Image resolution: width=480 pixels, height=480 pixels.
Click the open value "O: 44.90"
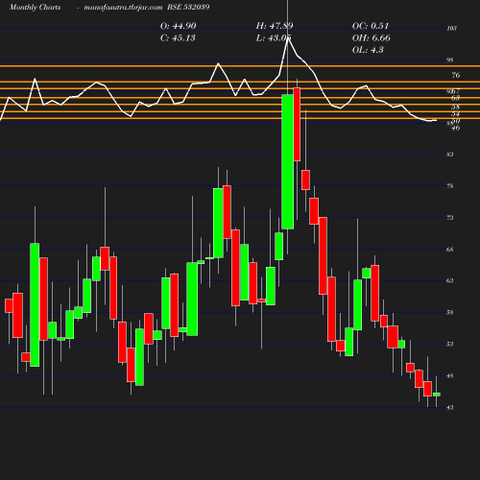[178, 26]
